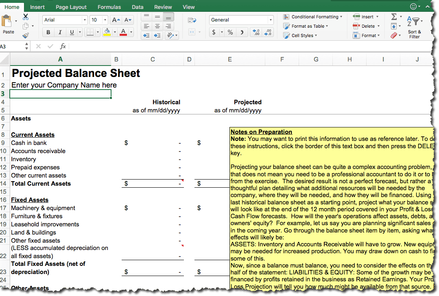Click the Format cells button
The image size is (439, 296).
[x=366, y=35]
